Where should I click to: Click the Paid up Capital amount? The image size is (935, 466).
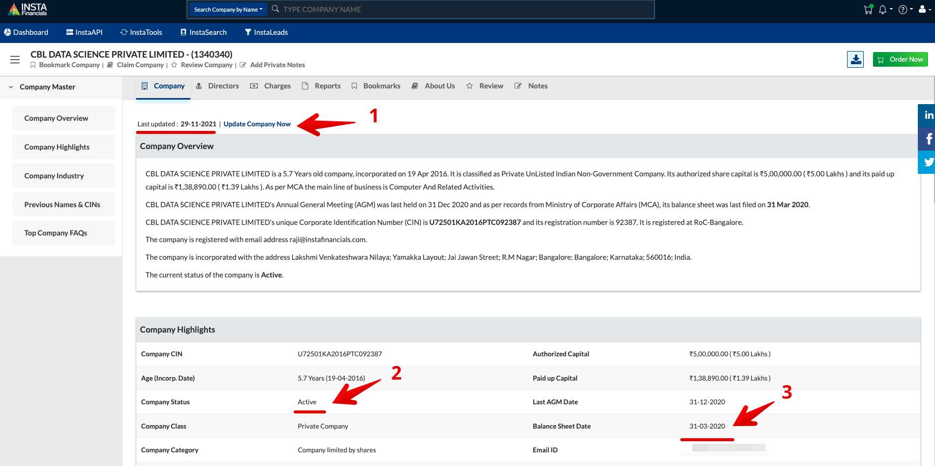click(x=730, y=378)
